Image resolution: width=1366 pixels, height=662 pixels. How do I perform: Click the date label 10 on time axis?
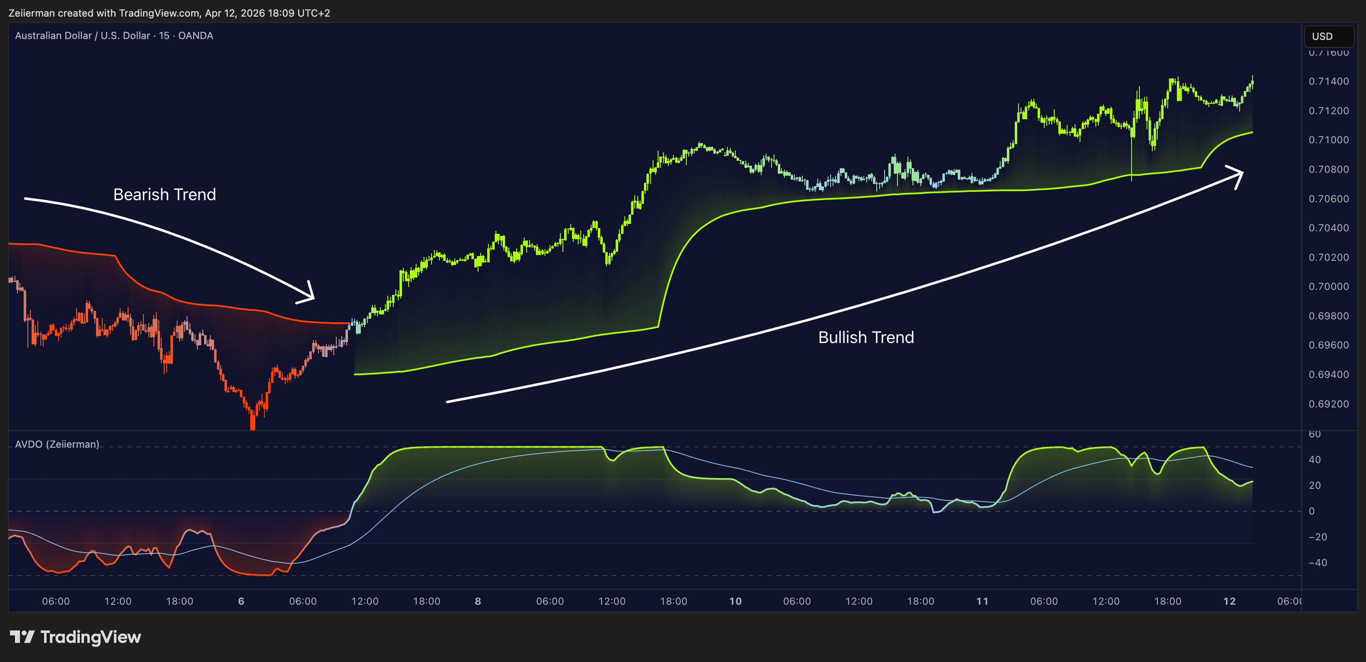(x=735, y=601)
